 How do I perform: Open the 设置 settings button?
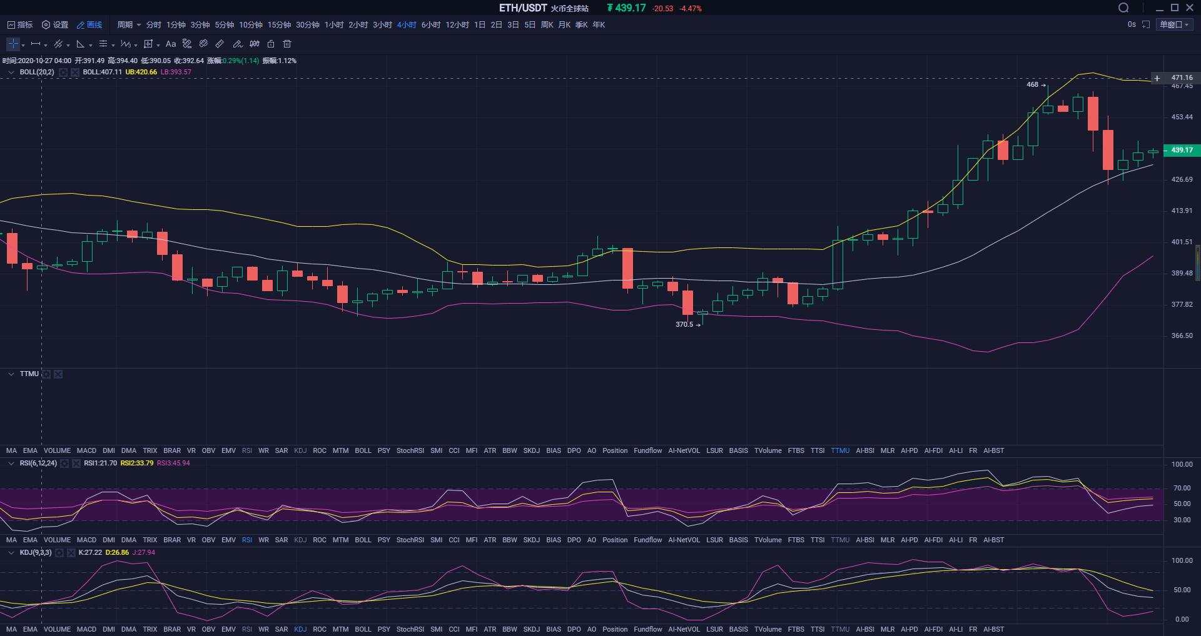pos(55,25)
